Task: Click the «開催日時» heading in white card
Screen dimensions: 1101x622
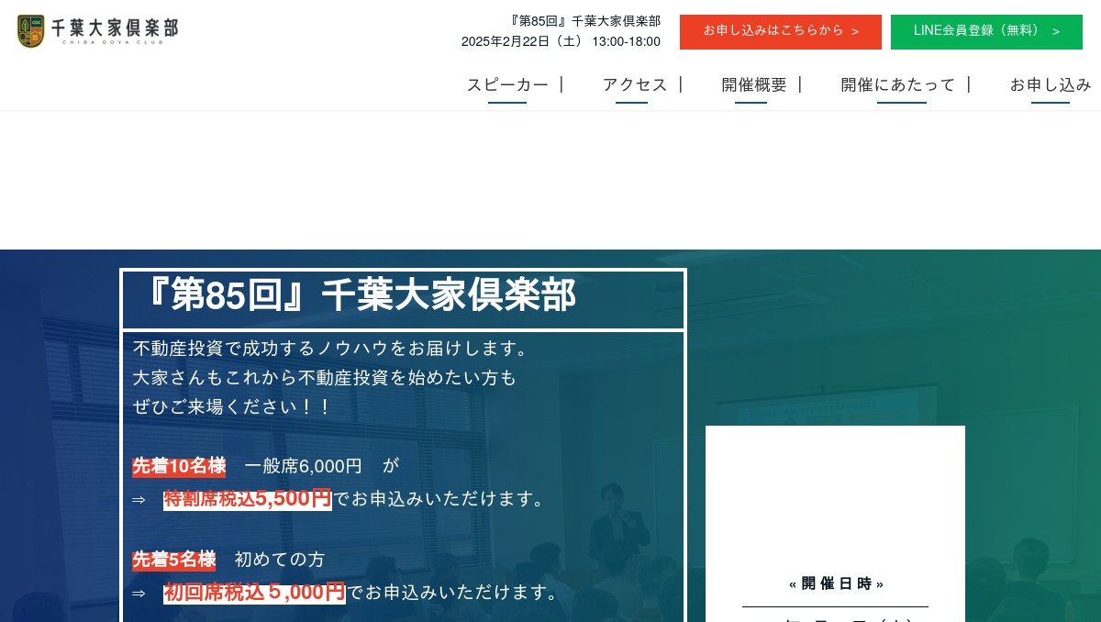Action: (x=835, y=583)
